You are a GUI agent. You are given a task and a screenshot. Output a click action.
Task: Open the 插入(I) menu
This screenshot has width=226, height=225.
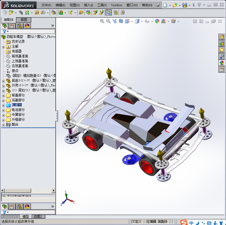point(88,5)
